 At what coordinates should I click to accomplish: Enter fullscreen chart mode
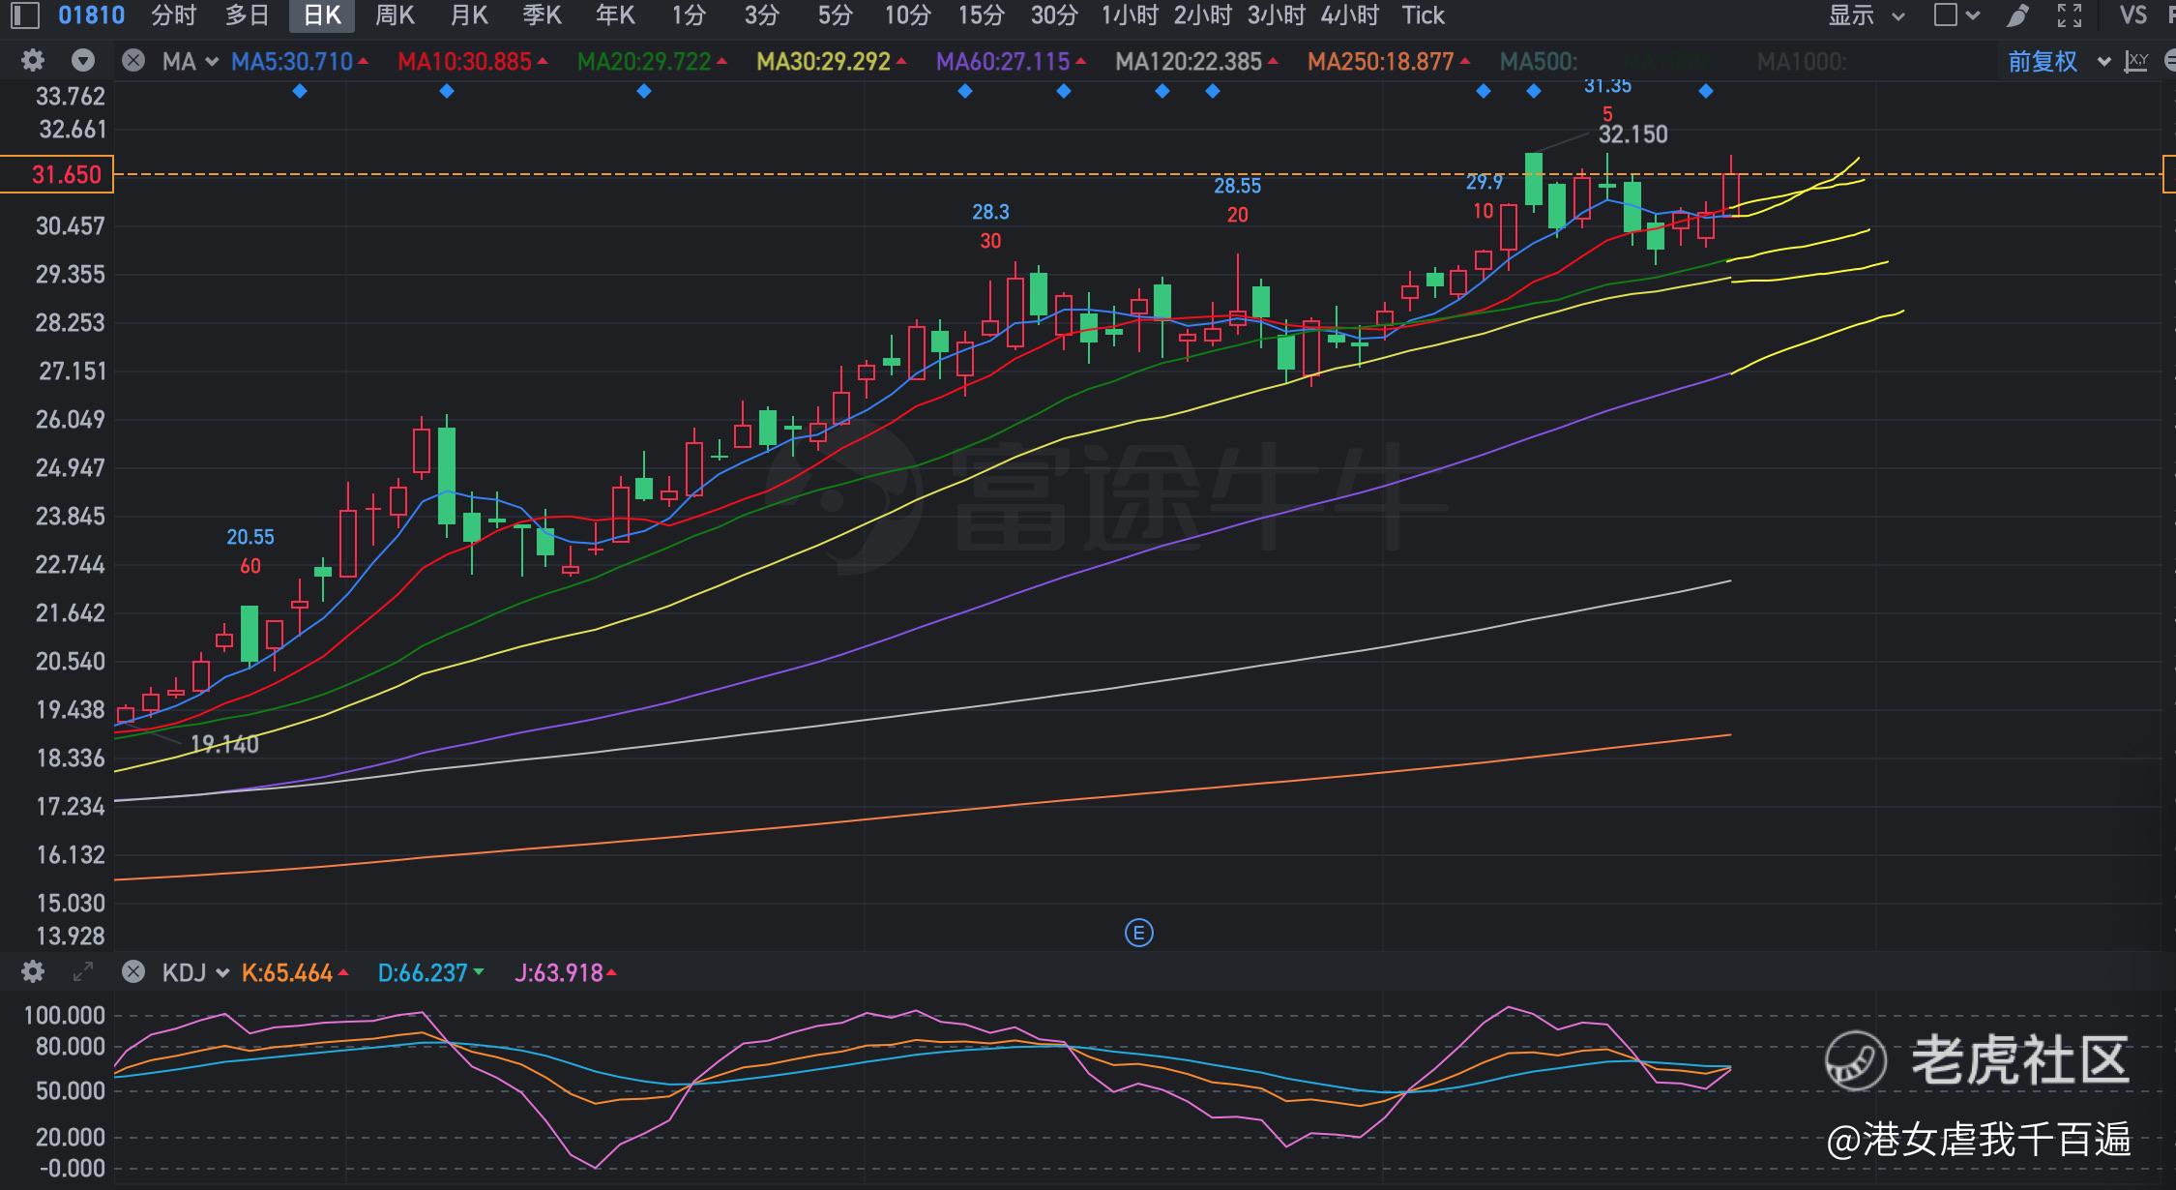2069,15
